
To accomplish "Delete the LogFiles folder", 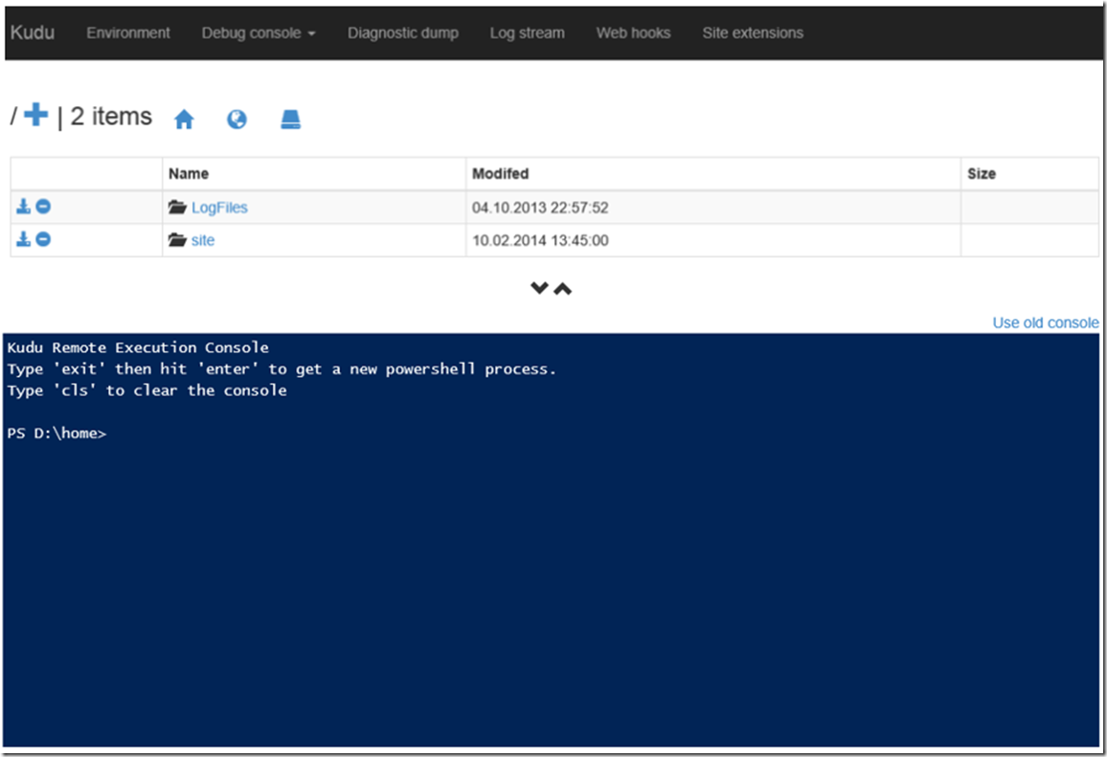I will point(43,206).
